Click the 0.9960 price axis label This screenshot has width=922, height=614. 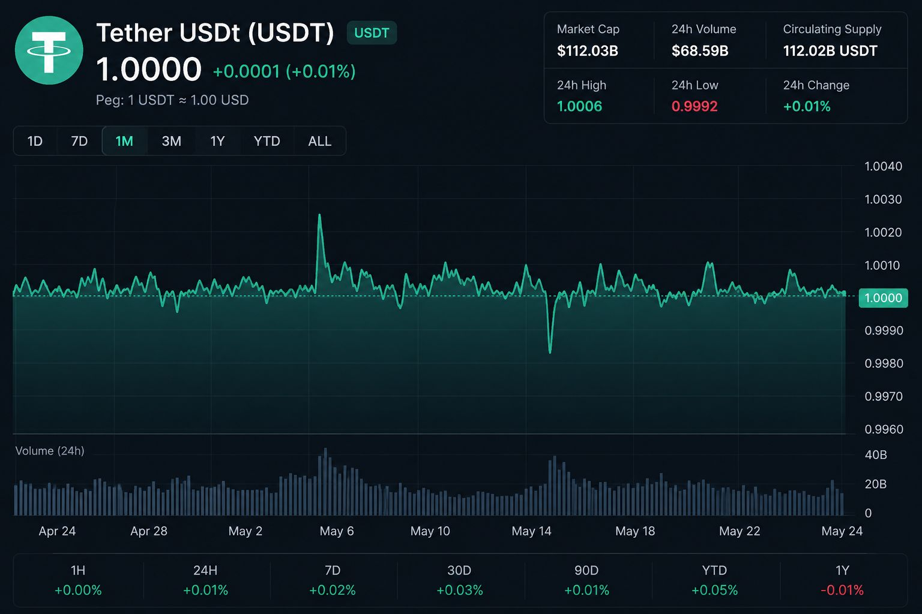883,429
